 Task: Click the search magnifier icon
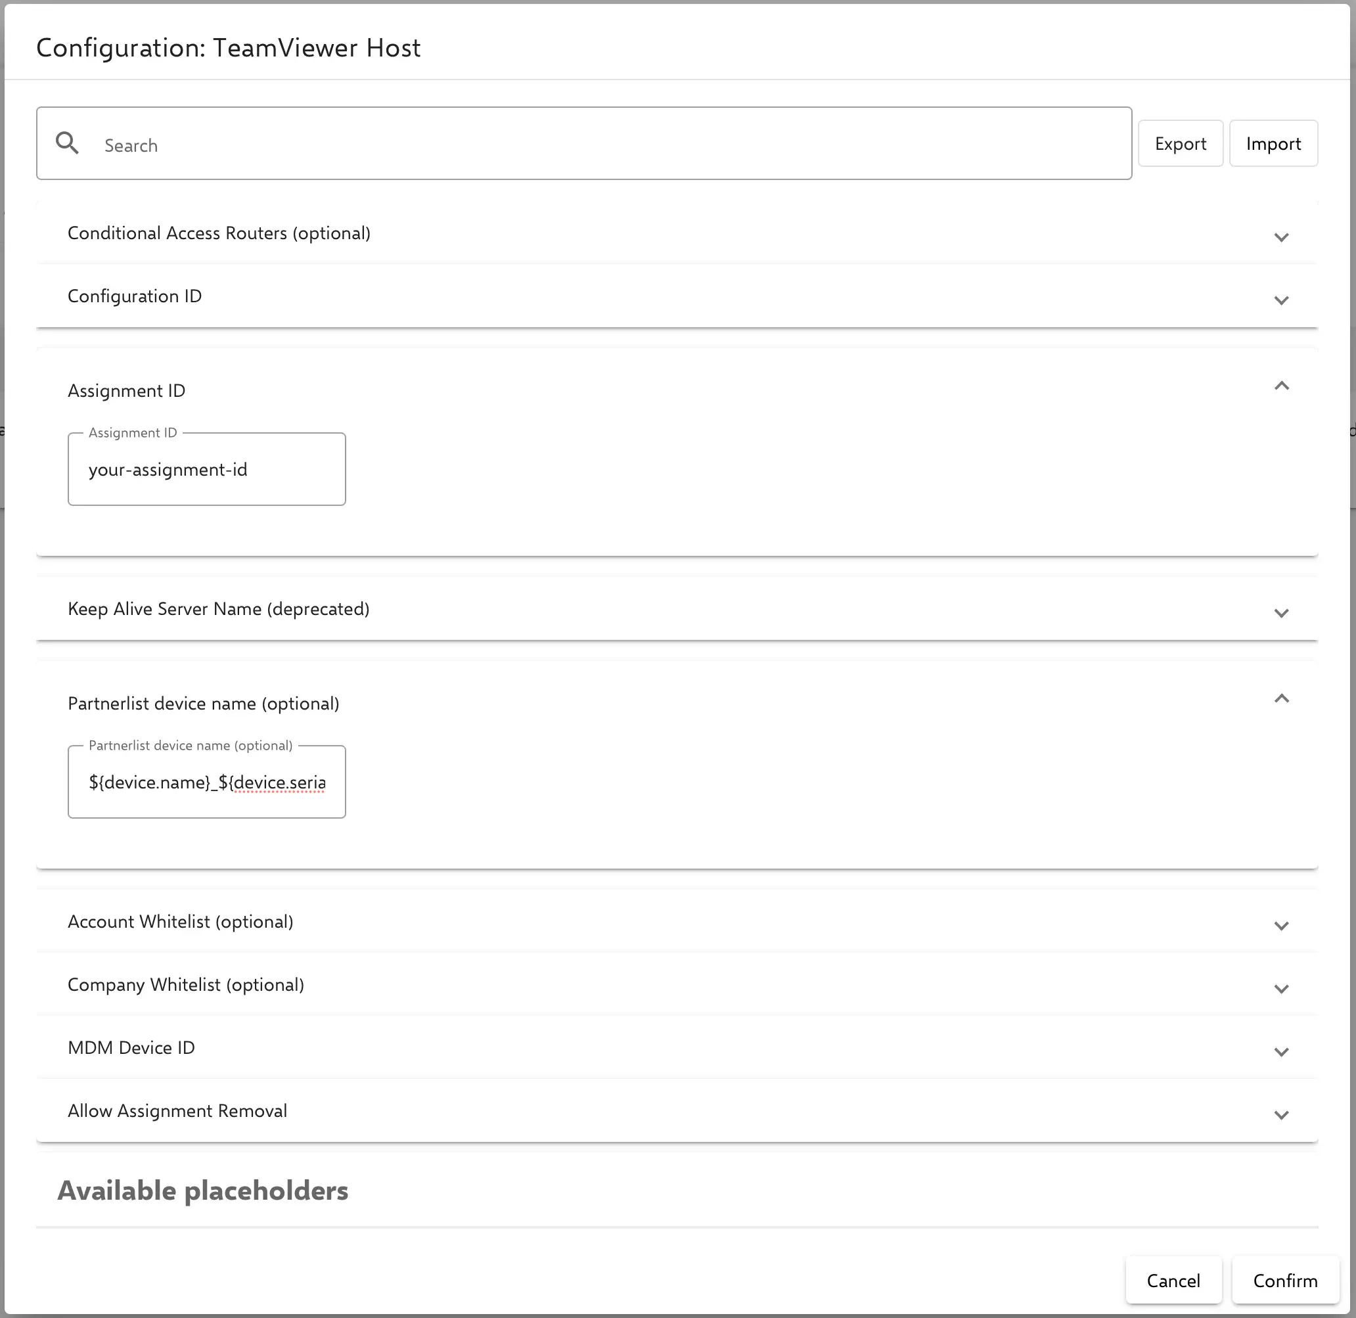(67, 143)
